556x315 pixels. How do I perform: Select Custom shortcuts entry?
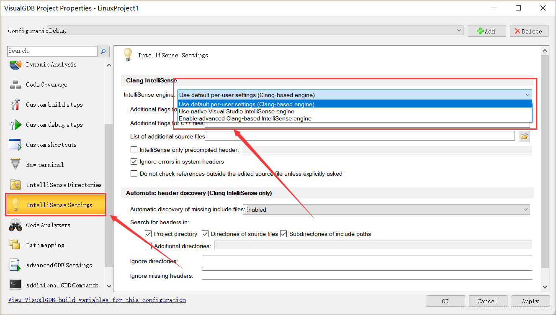51,145
